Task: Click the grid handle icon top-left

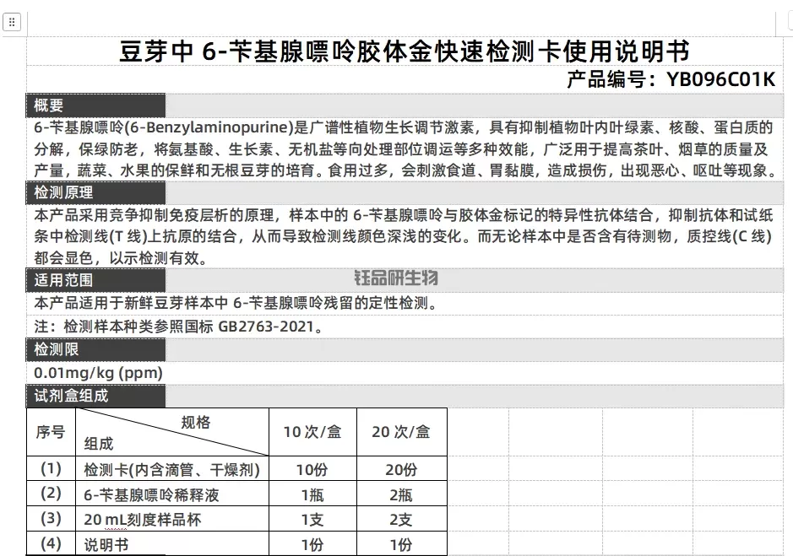Action: coord(12,22)
